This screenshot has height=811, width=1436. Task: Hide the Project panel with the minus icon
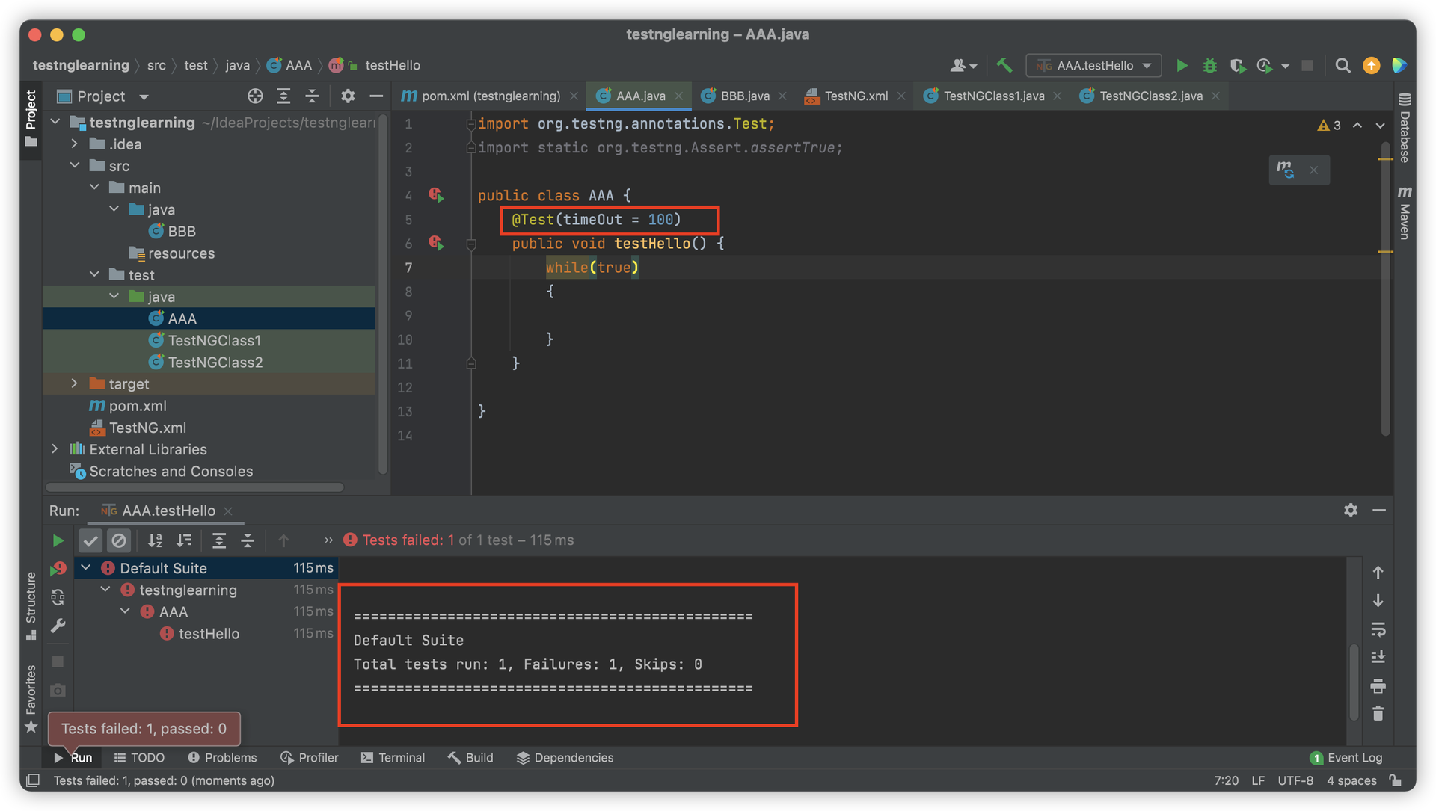coord(376,96)
